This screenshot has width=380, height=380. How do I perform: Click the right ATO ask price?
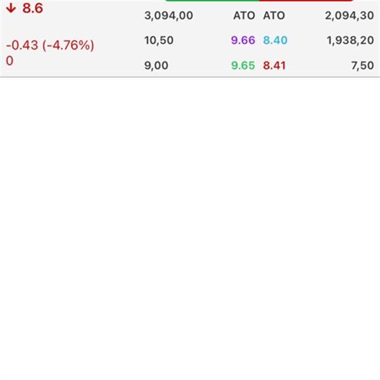(274, 16)
